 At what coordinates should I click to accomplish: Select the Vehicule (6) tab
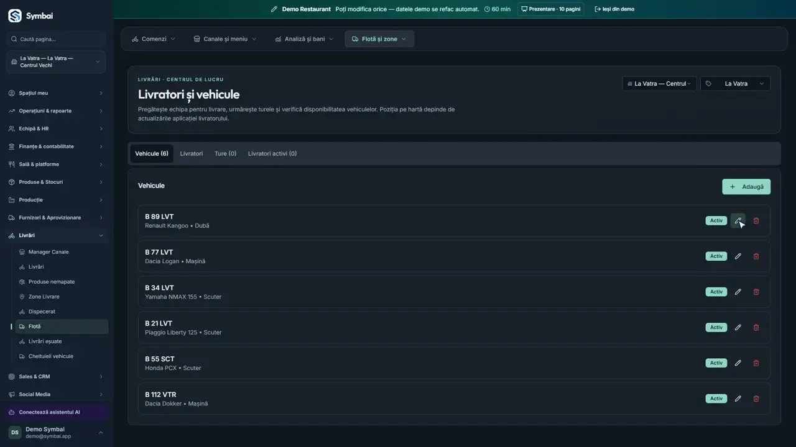[152, 153]
